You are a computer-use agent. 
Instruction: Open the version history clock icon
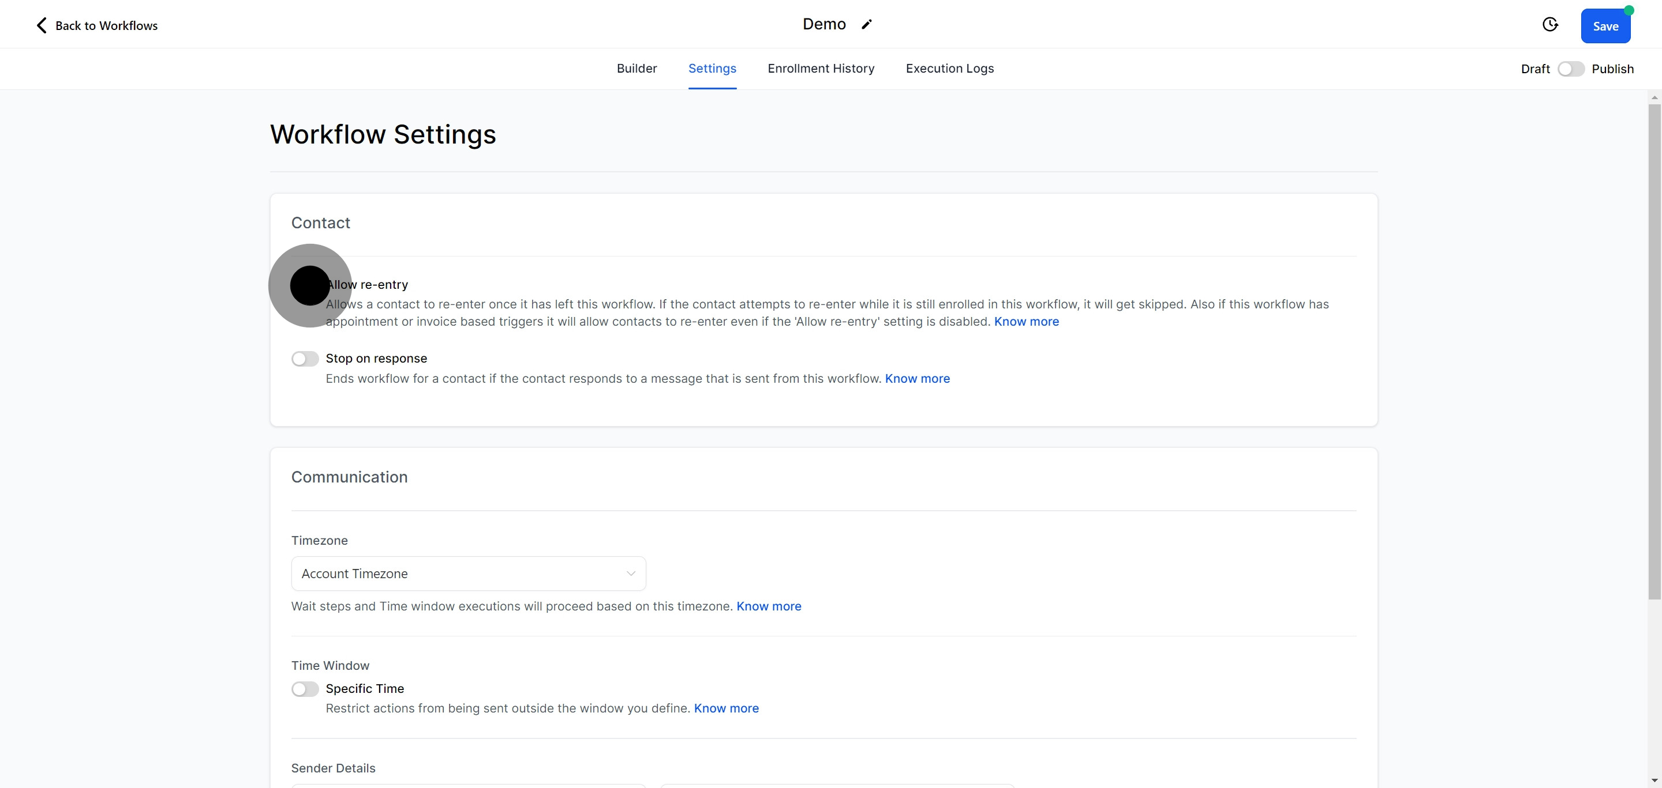coord(1549,24)
